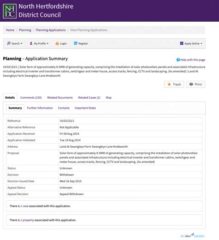The width and height of the screenshot is (219, 240).
Task: Open the Important Dates sub-tab
Action: tap(85, 108)
